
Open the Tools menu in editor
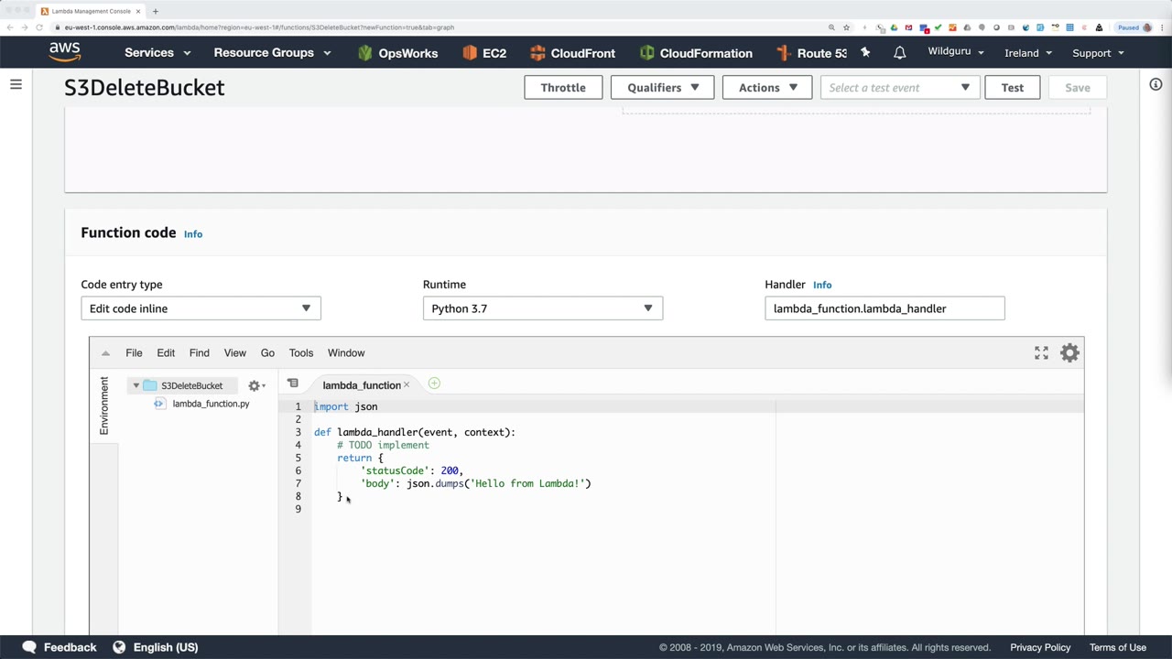[x=300, y=353]
